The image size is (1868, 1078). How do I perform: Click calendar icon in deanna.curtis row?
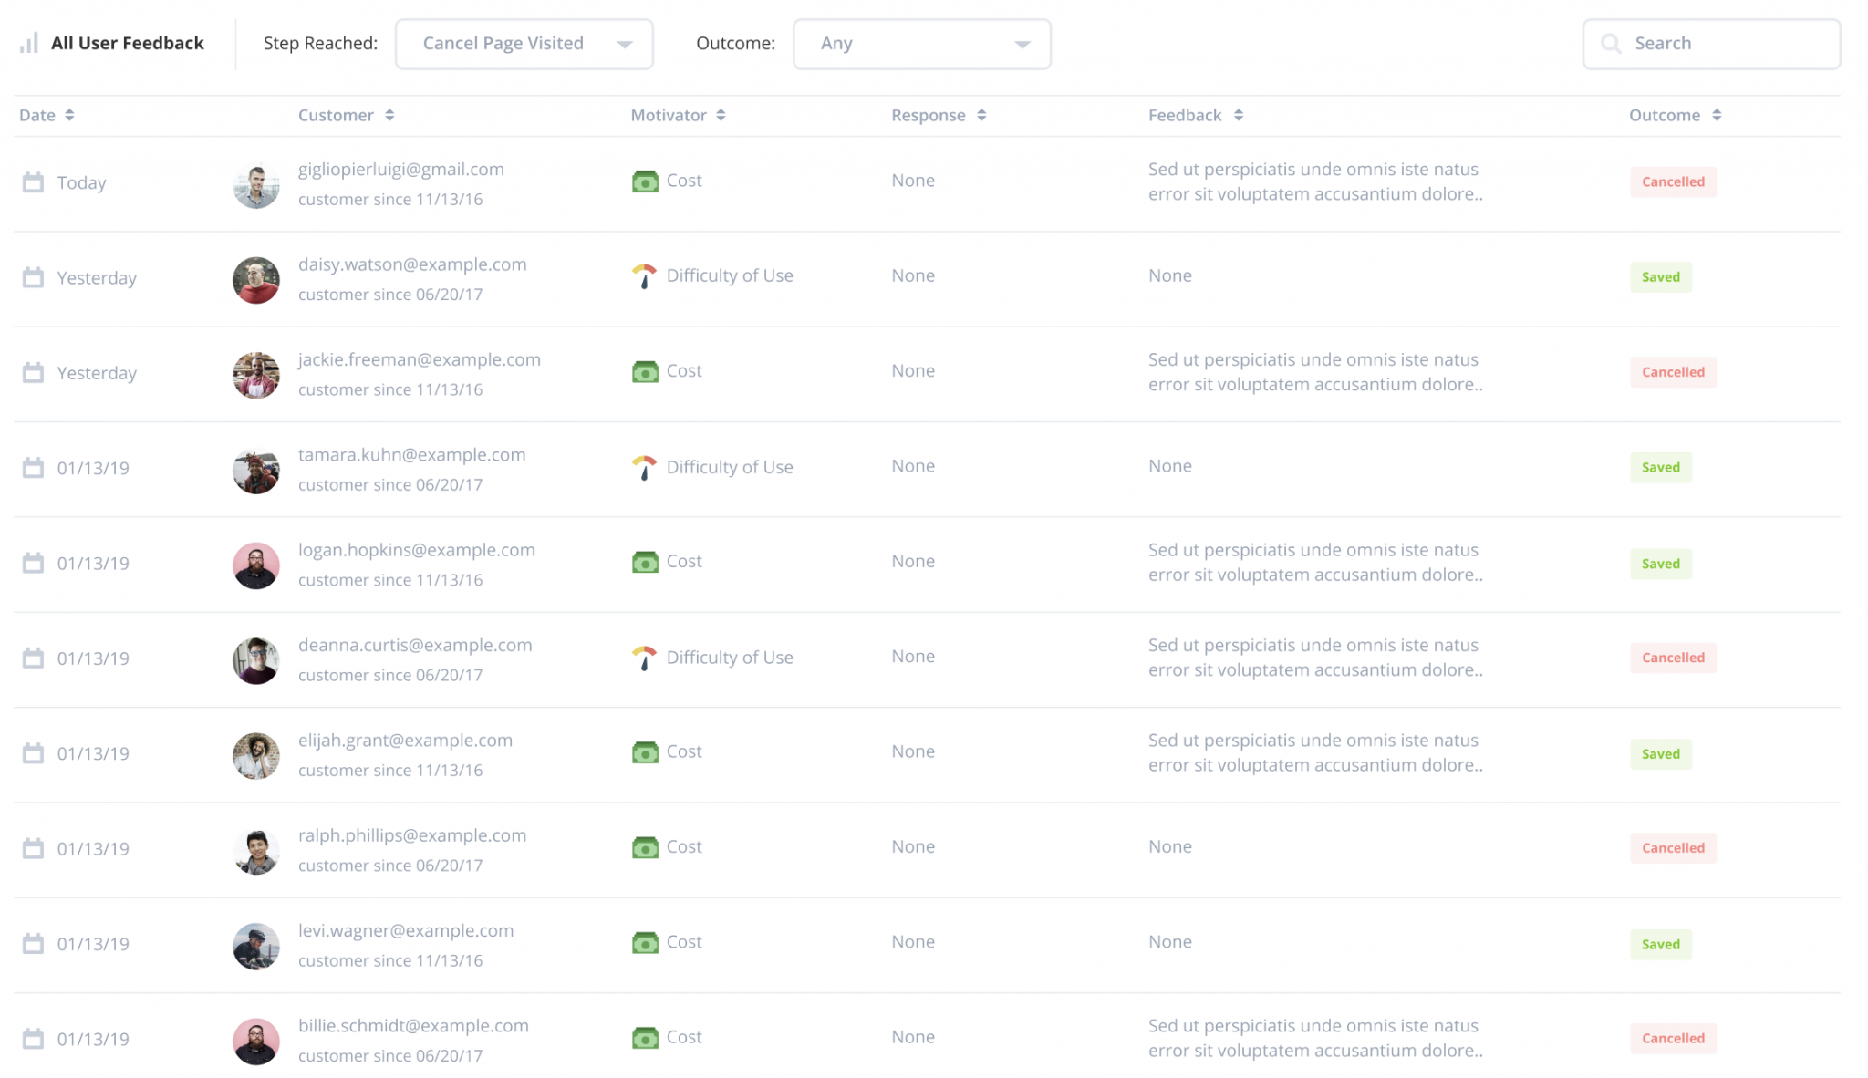point(33,658)
